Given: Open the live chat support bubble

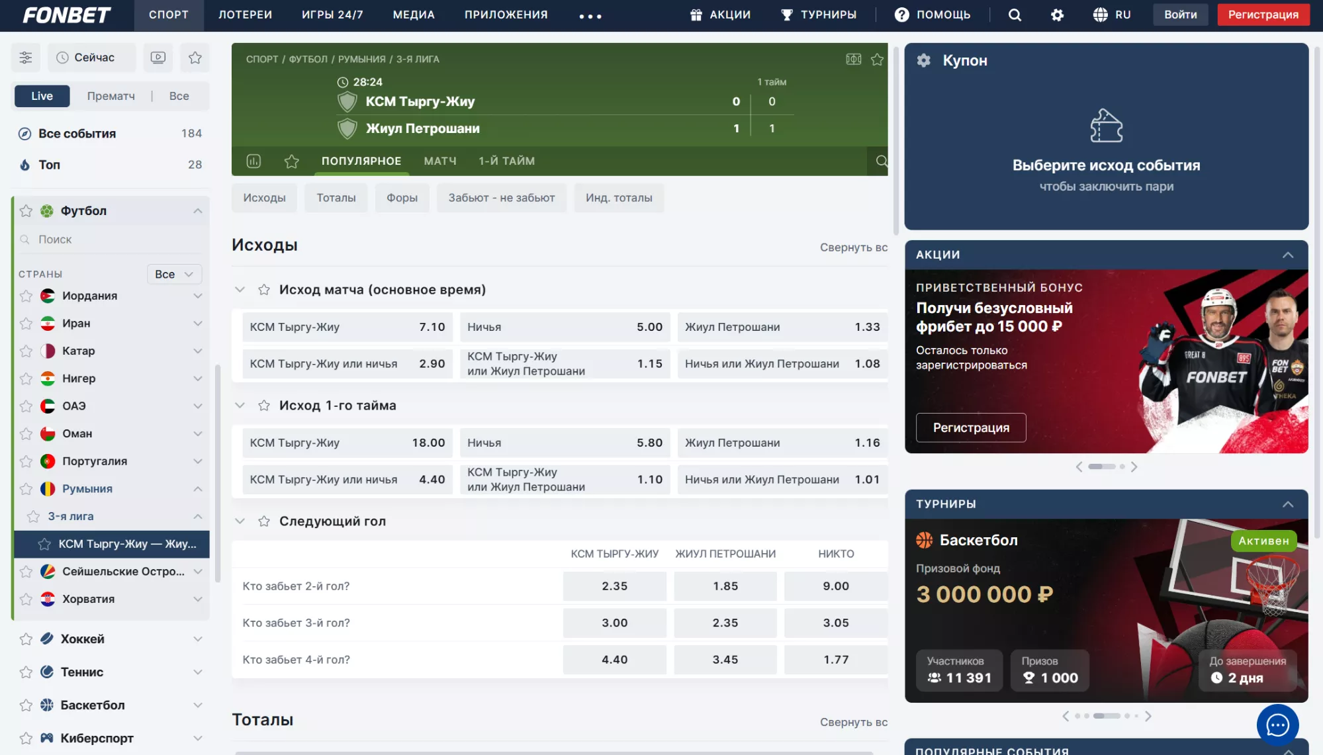Looking at the screenshot, I should tap(1277, 725).
